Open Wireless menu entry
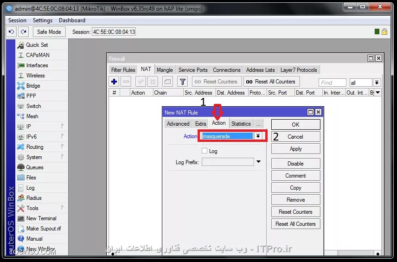 point(35,76)
